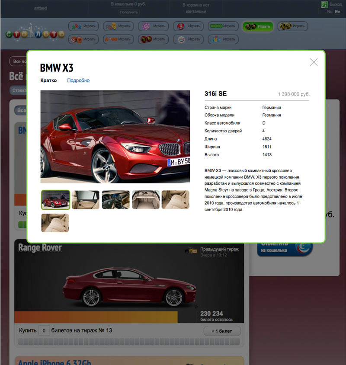Select the Кратко tab
This screenshot has width=346, height=365.
click(48, 80)
